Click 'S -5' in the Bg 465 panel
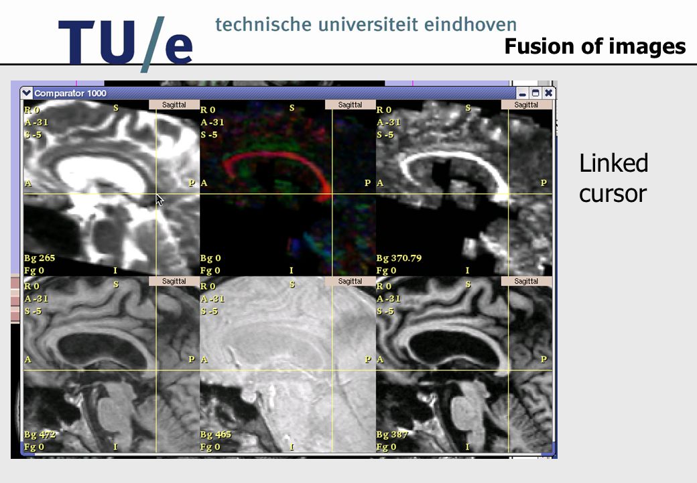 pos(209,311)
